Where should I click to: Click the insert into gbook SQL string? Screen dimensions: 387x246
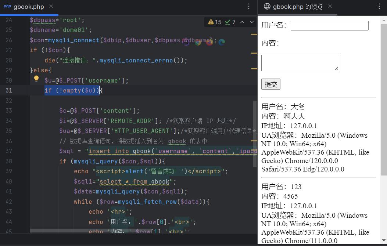click(173, 151)
